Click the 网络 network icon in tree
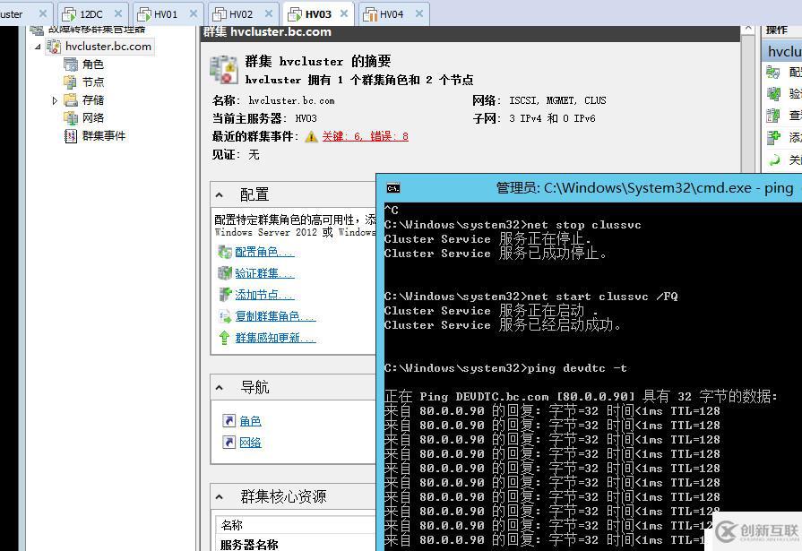 click(71, 118)
